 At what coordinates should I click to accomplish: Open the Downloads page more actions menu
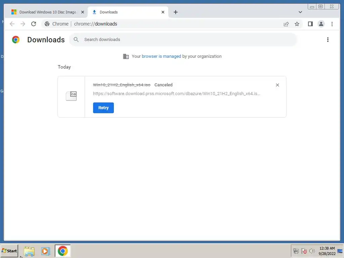tap(328, 40)
